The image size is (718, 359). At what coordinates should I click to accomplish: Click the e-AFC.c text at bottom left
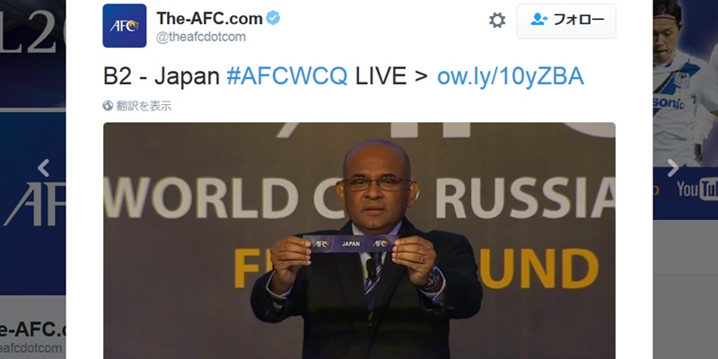pyautogui.click(x=33, y=329)
